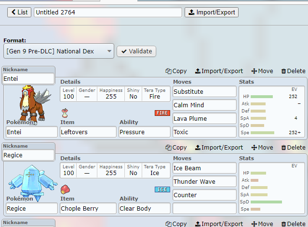This screenshot has height=227, width=308.
Task: Move the Entei set
Action: click(x=262, y=71)
